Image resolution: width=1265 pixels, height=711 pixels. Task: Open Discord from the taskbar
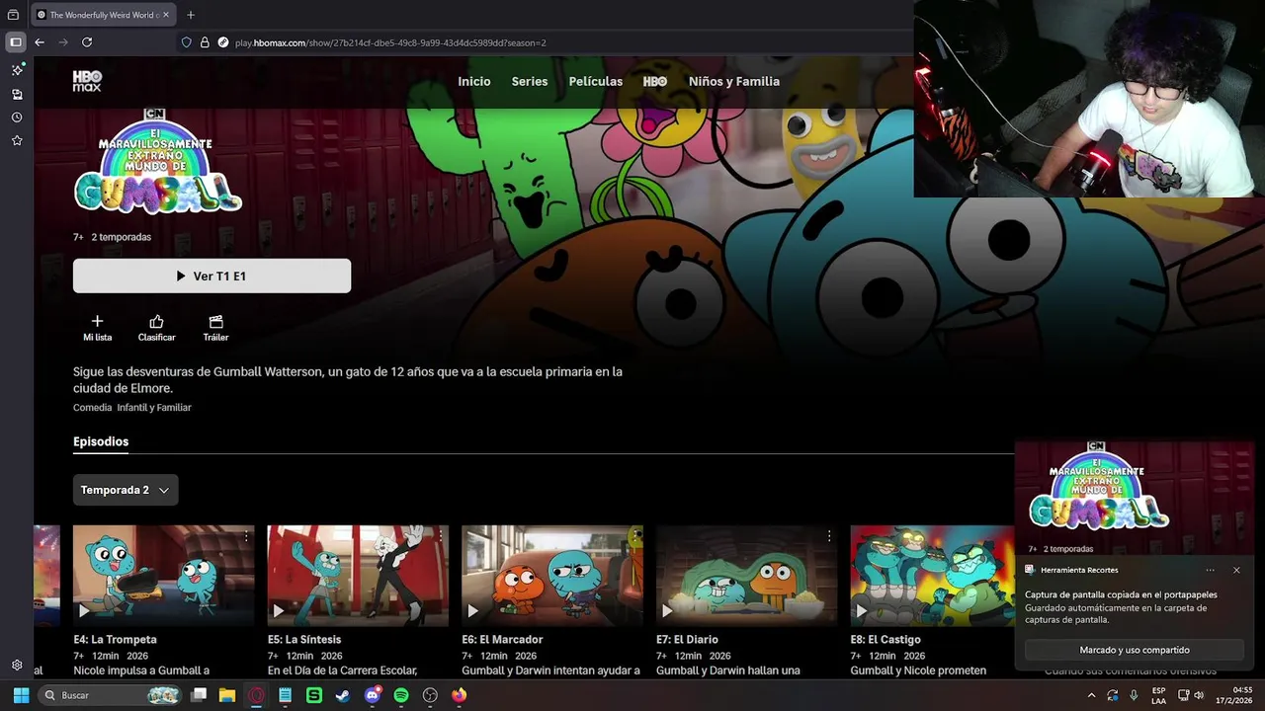(373, 695)
